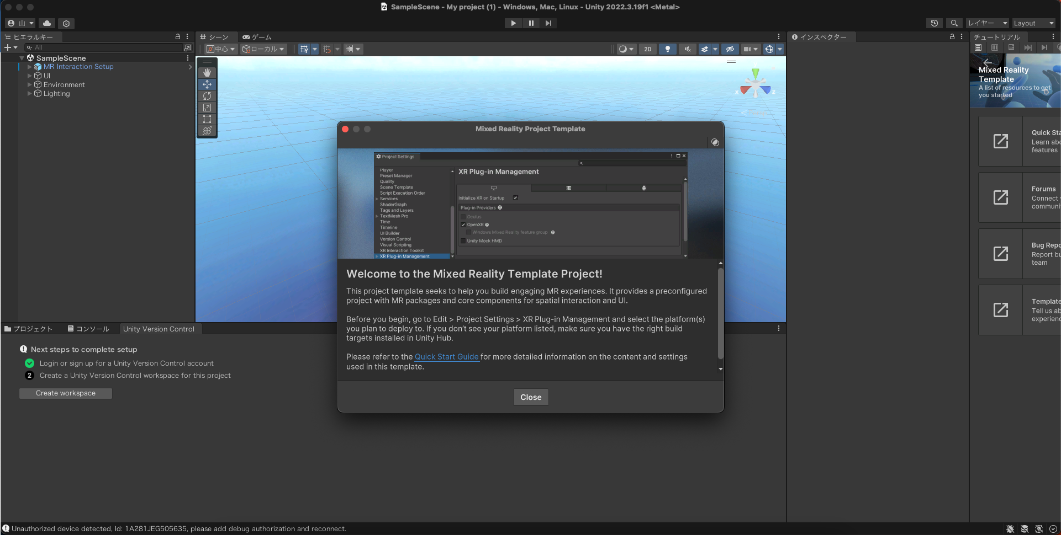This screenshot has width=1061, height=535.
Task: Open the Quick Start tutorial card link icon
Action: click(x=1001, y=141)
